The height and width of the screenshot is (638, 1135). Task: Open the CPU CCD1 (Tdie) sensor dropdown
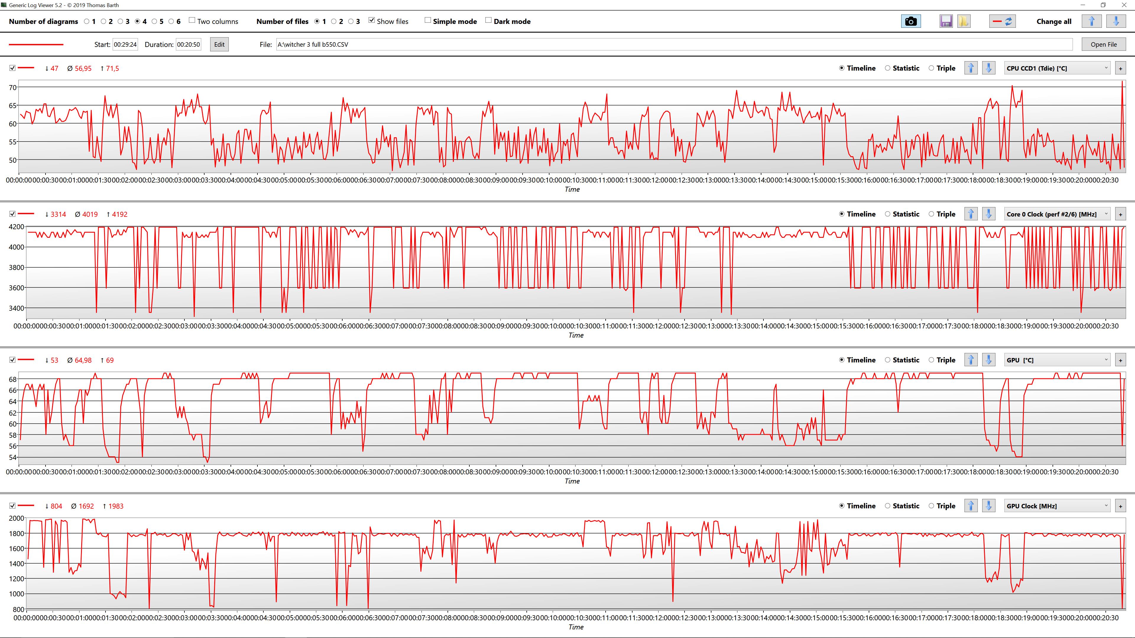tap(1057, 68)
